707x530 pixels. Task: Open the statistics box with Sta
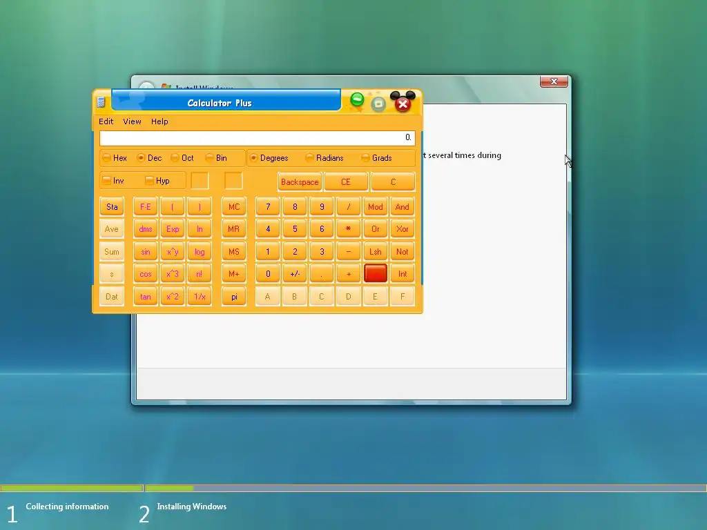pyautogui.click(x=112, y=207)
